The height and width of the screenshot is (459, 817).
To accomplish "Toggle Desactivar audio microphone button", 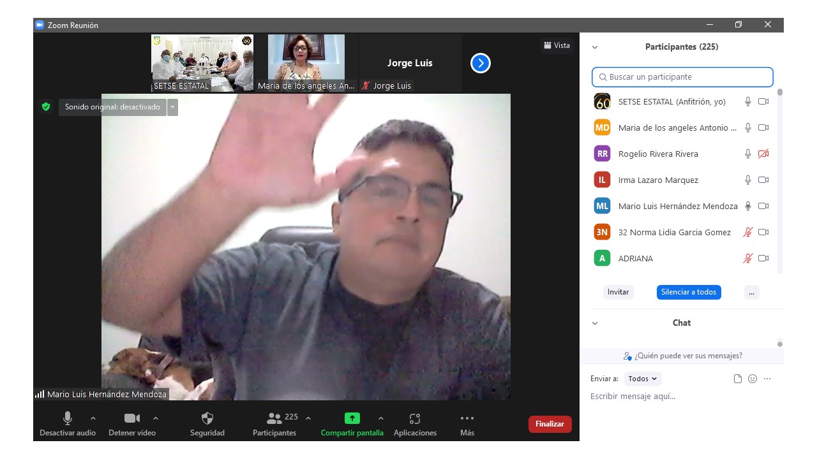I will [68, 423].
